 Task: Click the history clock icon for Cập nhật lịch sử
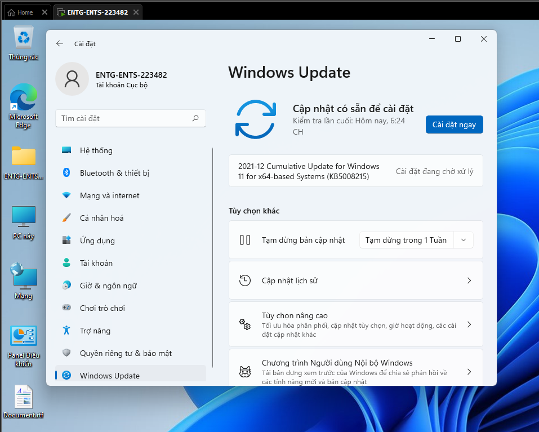pyautogui.click(x=245, y=280)
